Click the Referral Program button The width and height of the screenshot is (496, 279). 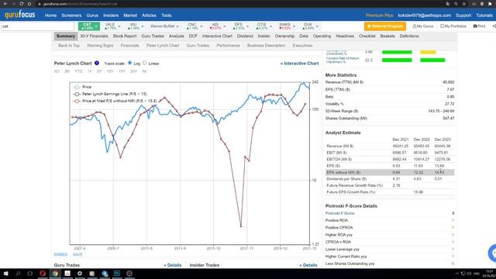[385, 26]
